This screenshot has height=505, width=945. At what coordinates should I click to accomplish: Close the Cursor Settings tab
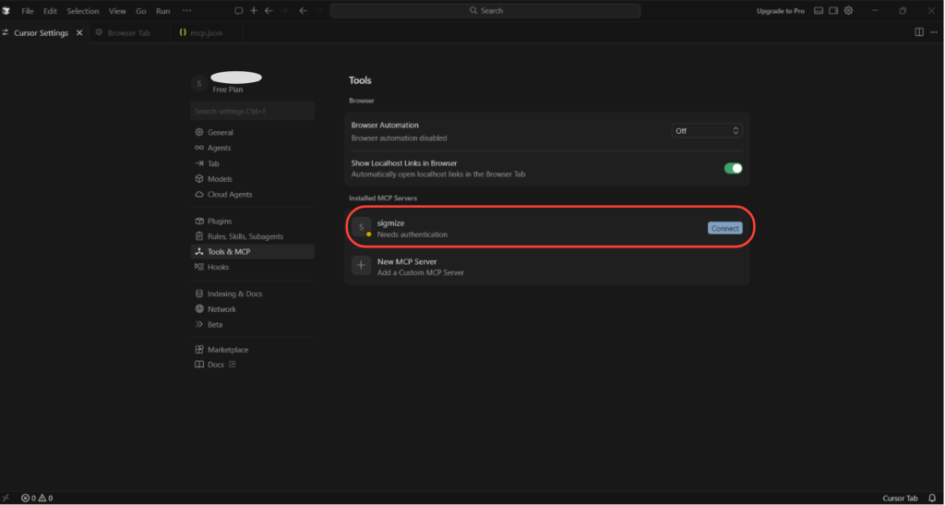(x=79, y=32)
